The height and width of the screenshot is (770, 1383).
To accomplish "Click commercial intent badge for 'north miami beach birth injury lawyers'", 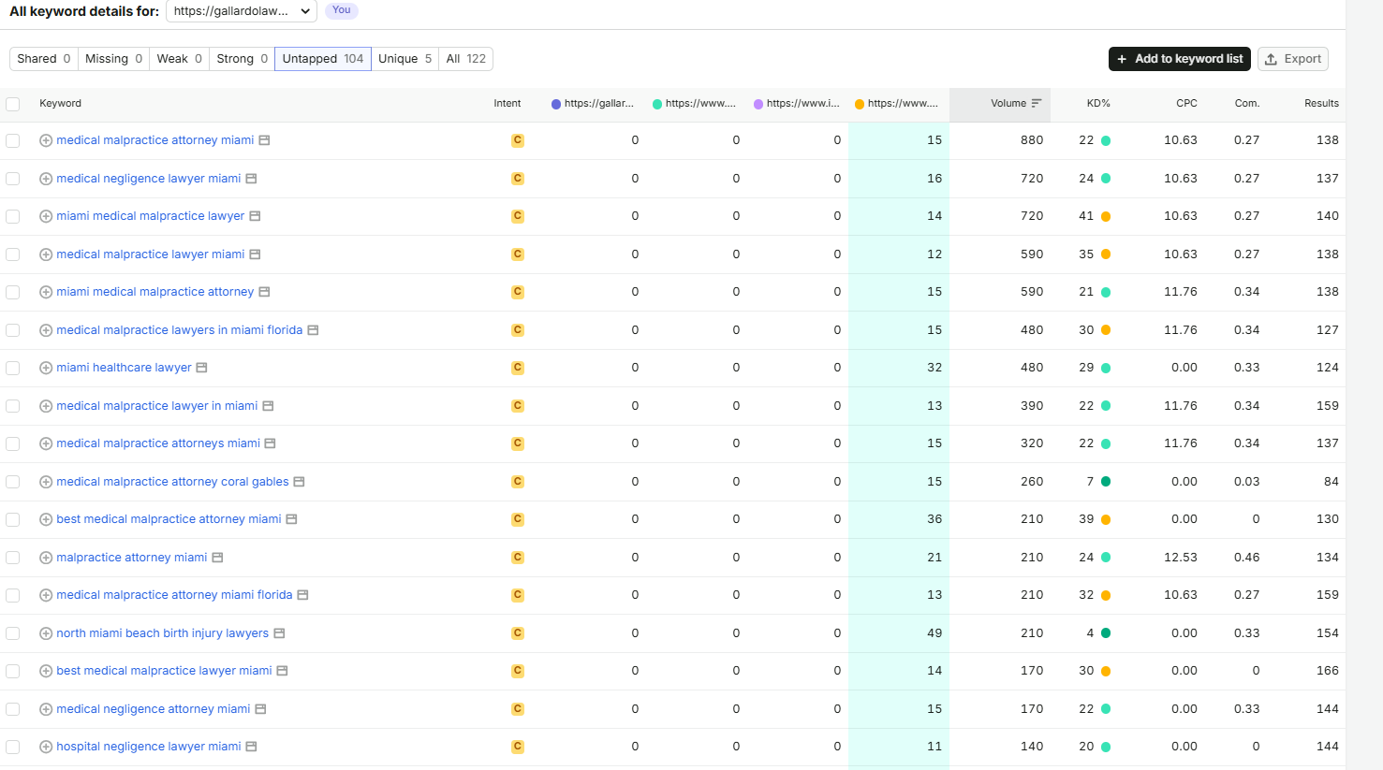I will [518, 633].
